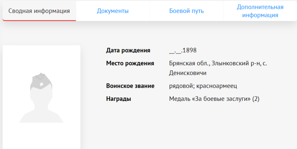Click the Награды label
297x149 pixels.
click(119, 99)
